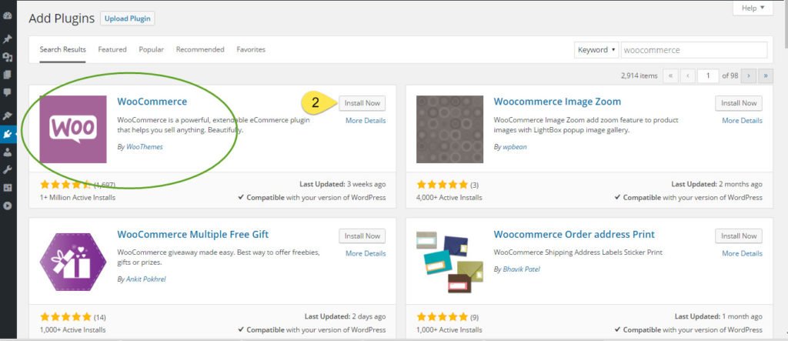Open the Ankit Pokhrel author link
The height and width of the screenshot is (341, 788).
[x=145, y=279]
